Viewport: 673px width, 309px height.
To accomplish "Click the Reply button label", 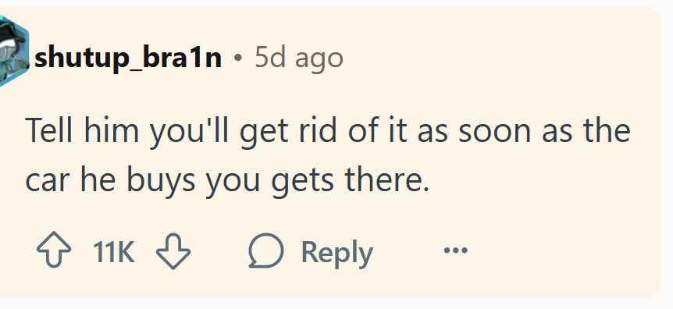I will pyautogui.click(x=337, y=253).
